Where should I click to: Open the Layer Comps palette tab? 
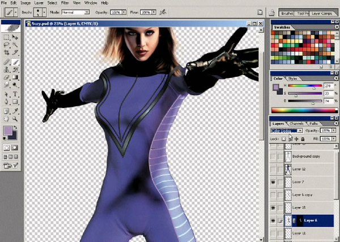click(326, 11)
